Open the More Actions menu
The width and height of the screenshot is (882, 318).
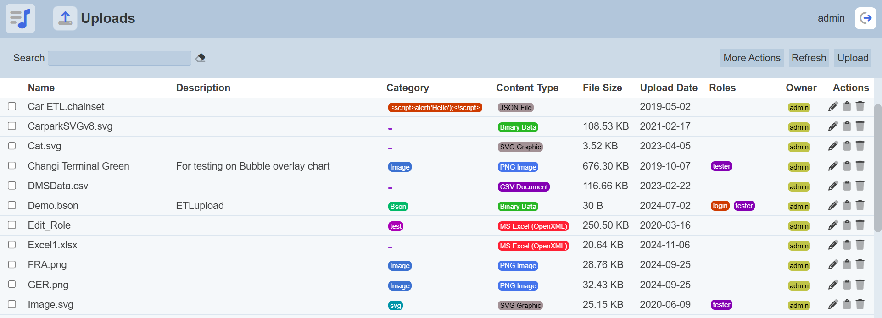(x=752, y=58)
